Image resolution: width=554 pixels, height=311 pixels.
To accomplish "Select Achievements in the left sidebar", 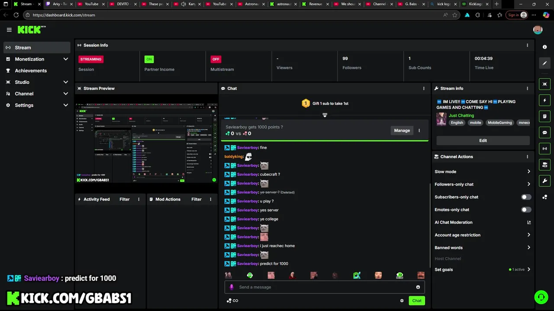I will tap(36, 71).
